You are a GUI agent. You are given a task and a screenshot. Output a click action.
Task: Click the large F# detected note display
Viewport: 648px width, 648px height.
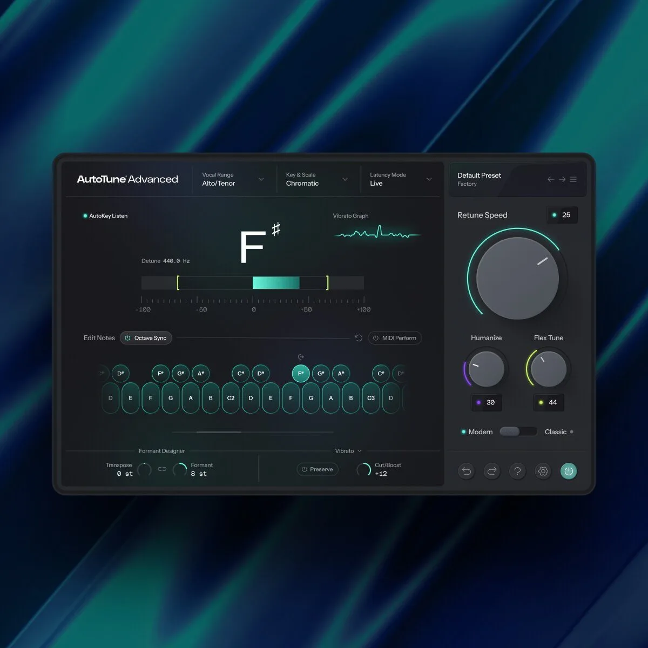260,243
